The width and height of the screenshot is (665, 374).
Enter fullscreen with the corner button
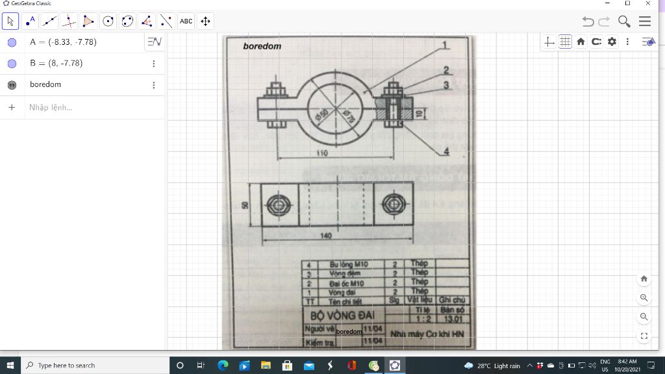click(644, 336)
